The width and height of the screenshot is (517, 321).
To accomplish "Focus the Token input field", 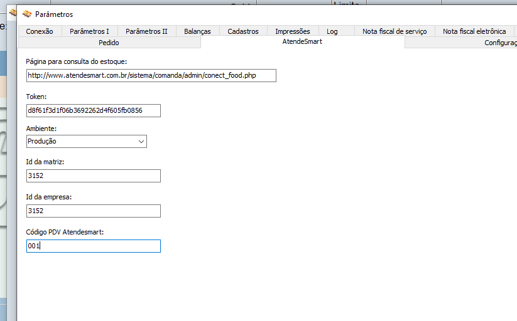I will (x=94, y=110).
